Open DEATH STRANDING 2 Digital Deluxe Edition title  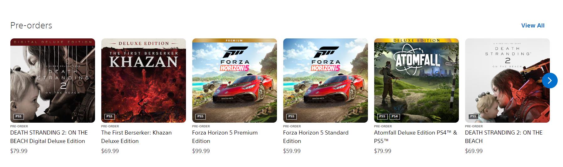[49, 137]
